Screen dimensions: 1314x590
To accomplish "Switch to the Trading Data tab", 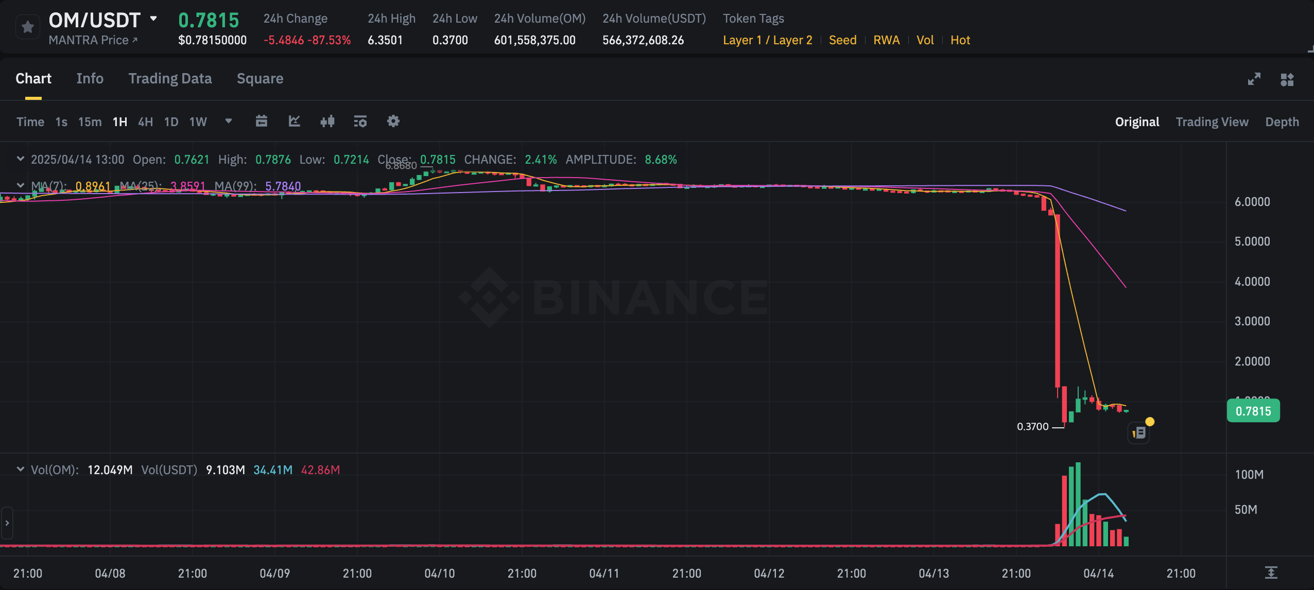I will 170,78.
